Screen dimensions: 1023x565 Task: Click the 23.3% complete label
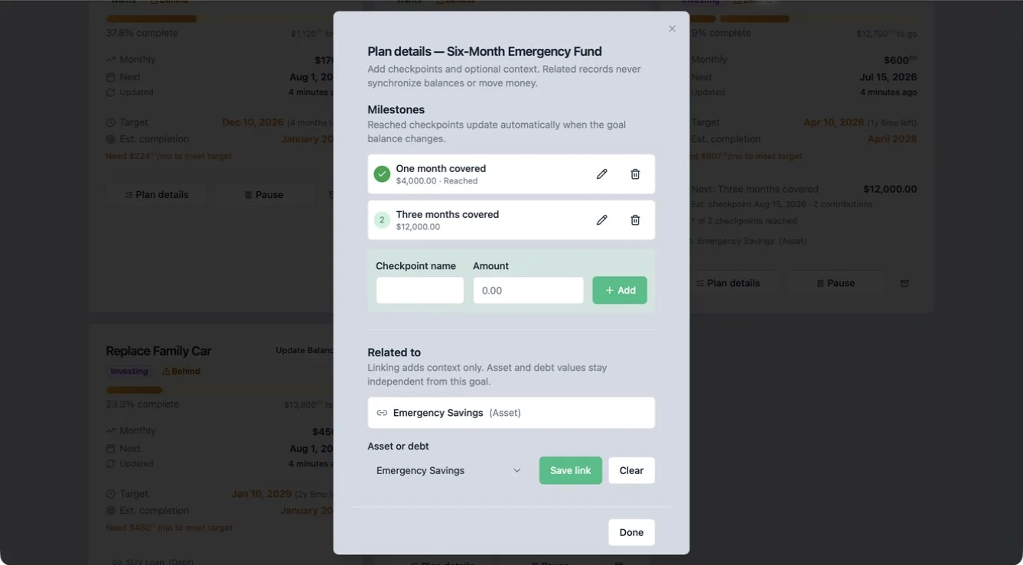pyautogui.click(x=142, y=404)
